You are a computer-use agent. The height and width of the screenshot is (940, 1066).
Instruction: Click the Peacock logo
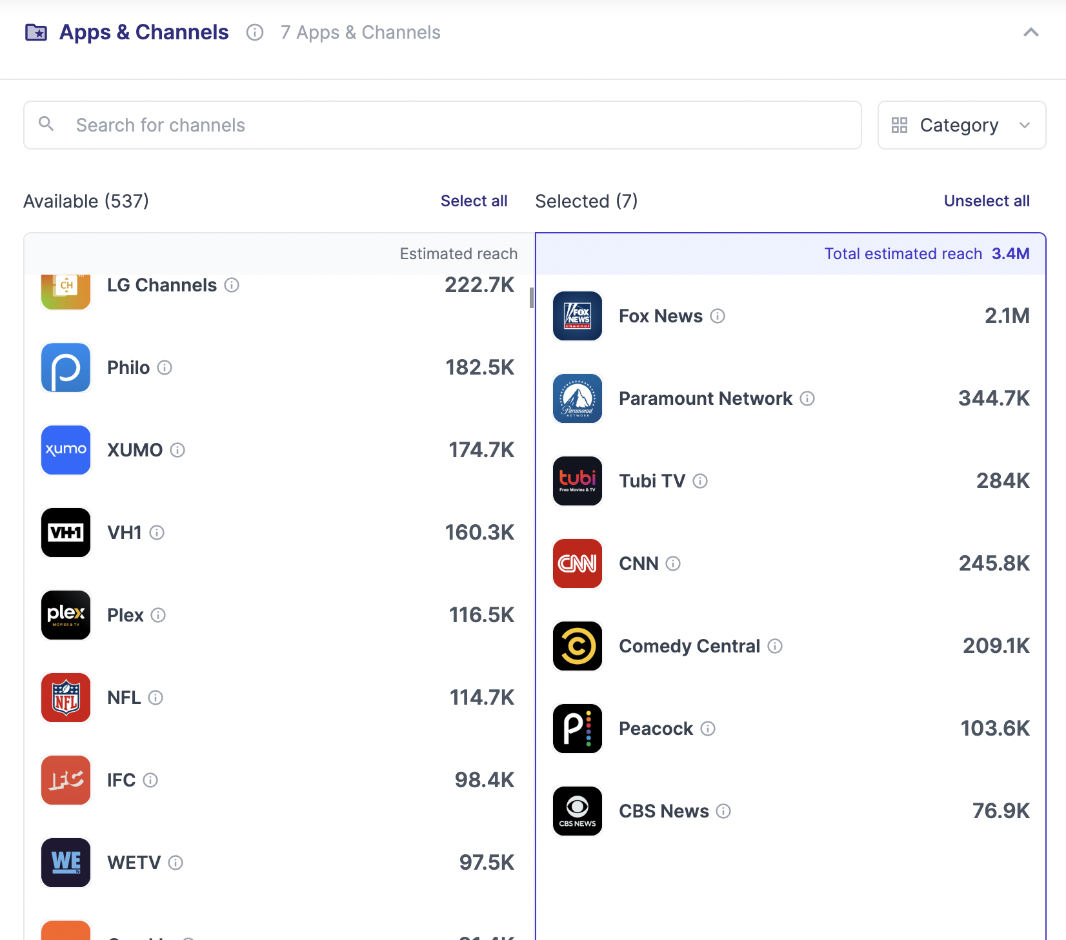[x=578, y=729]
